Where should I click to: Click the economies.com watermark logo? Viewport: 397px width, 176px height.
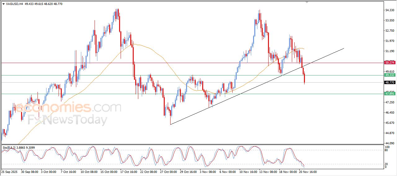click(x=68, y=108)
